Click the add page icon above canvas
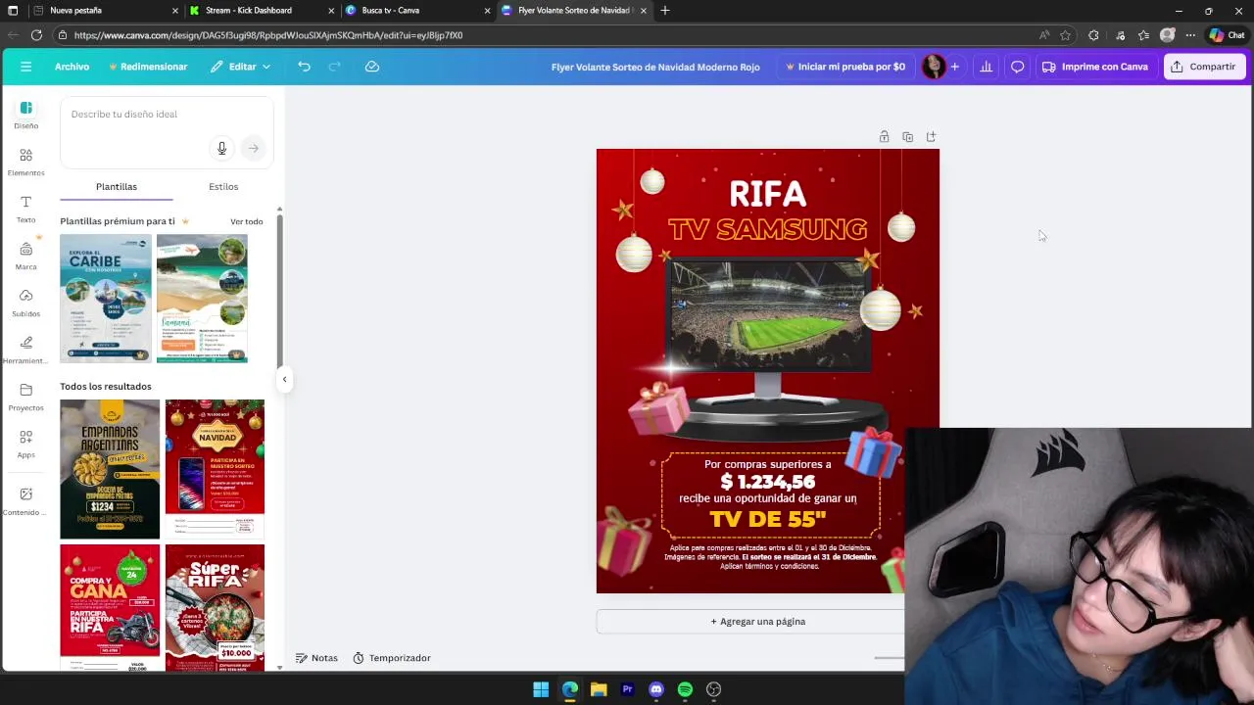 [931, 137]
